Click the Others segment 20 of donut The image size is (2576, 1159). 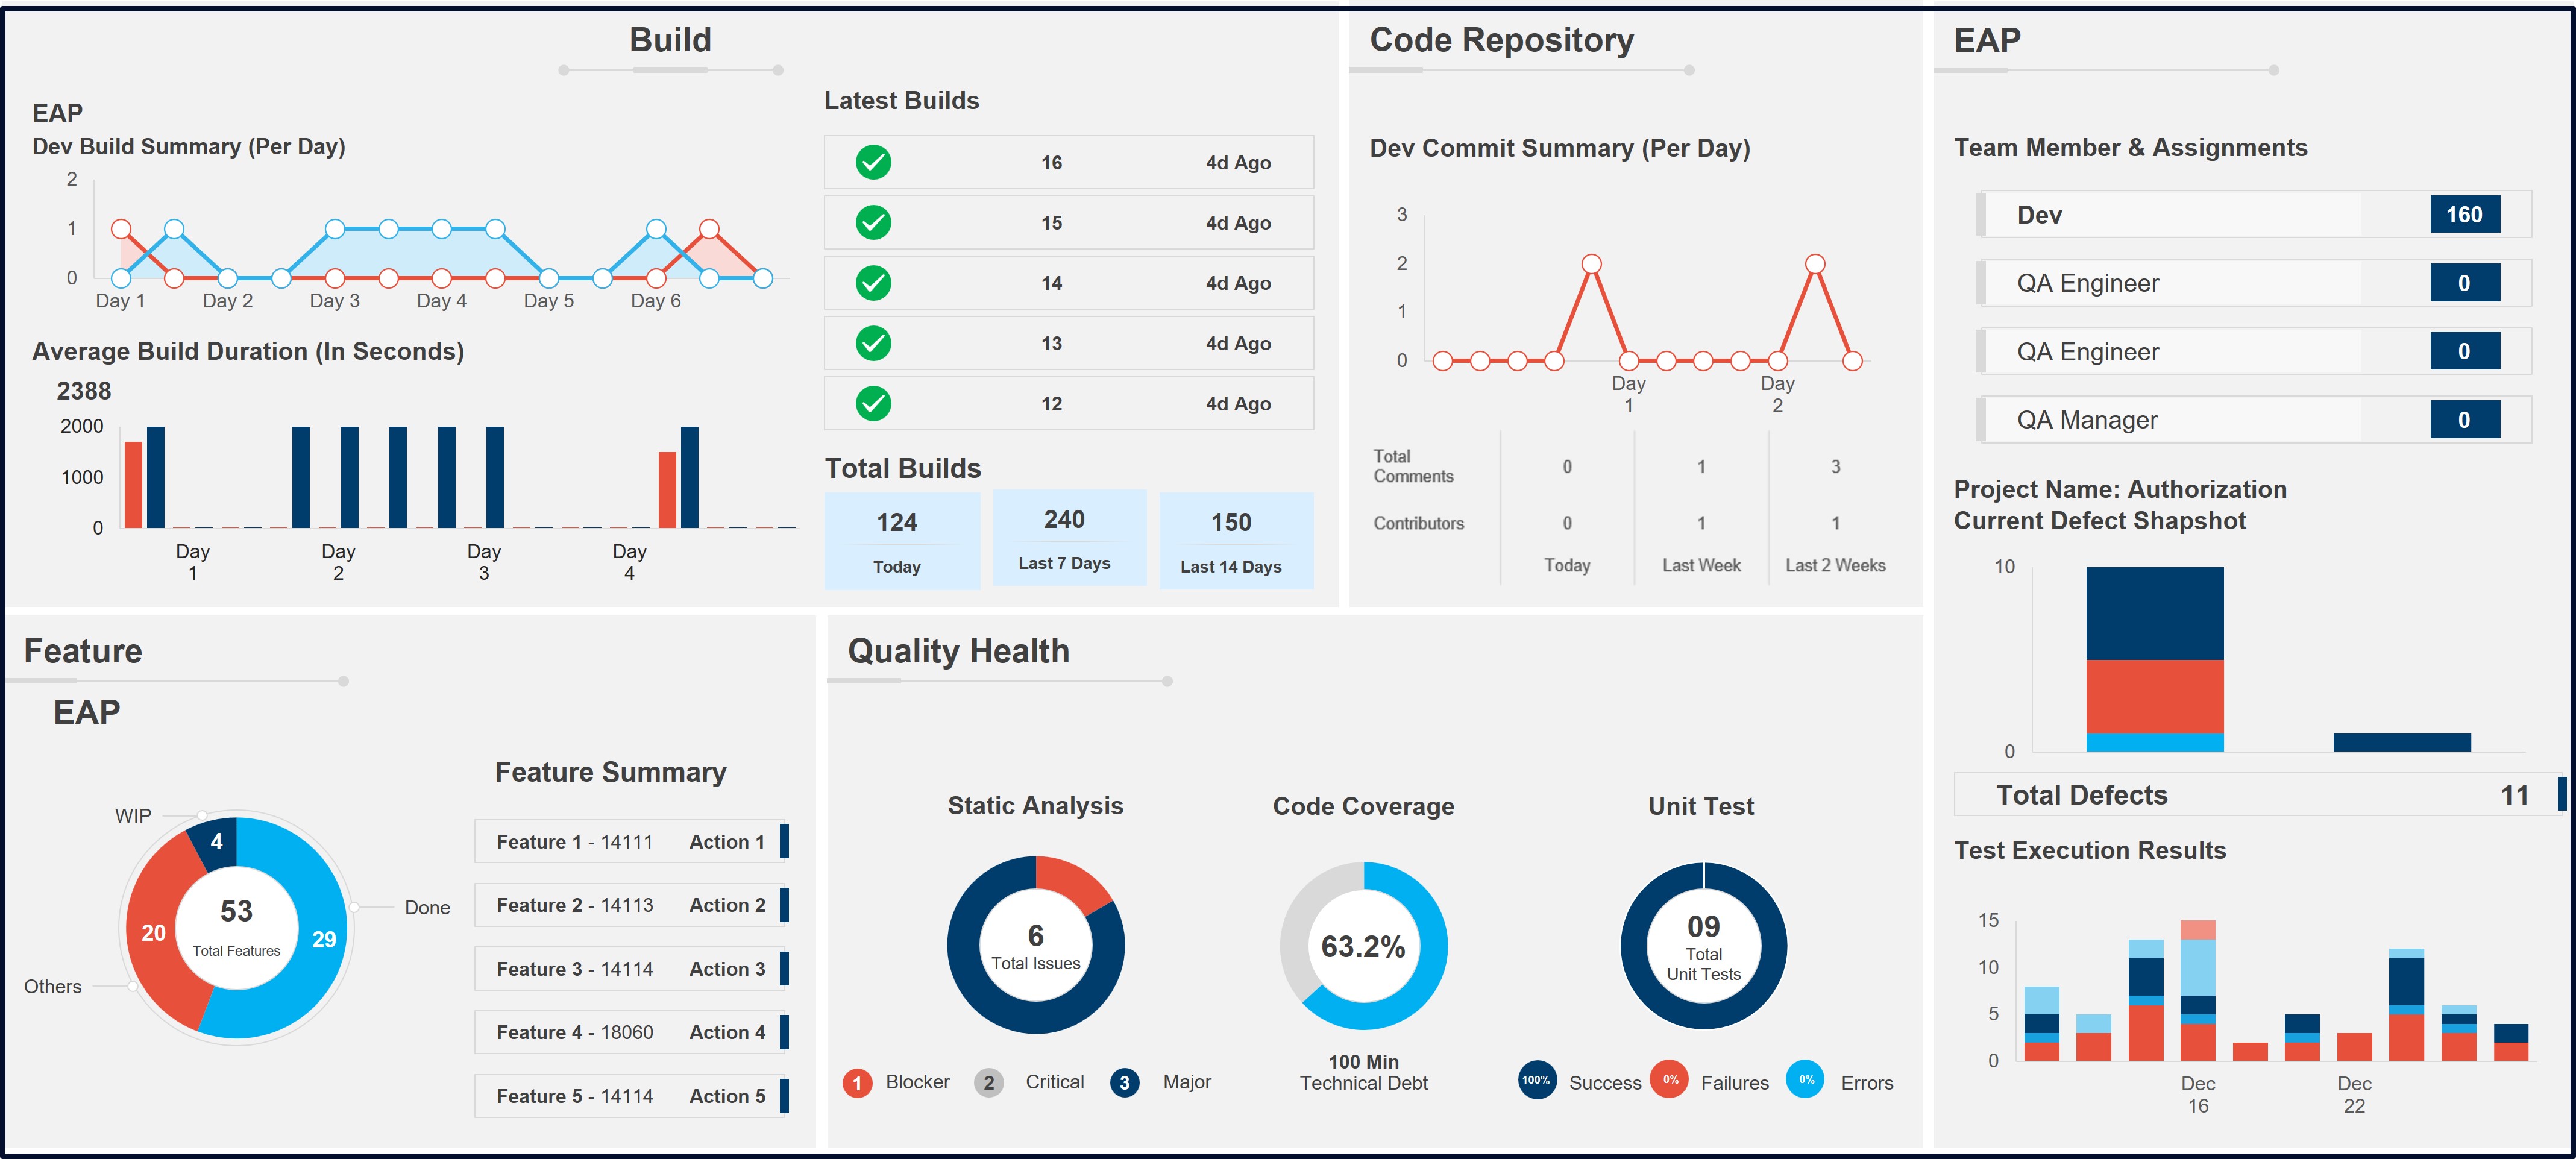153,933
